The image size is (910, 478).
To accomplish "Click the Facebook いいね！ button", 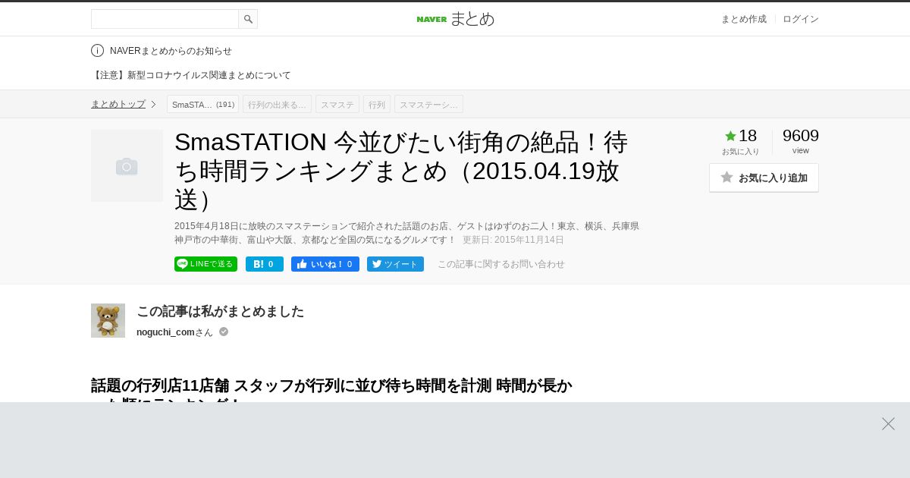I will (325, 264).
